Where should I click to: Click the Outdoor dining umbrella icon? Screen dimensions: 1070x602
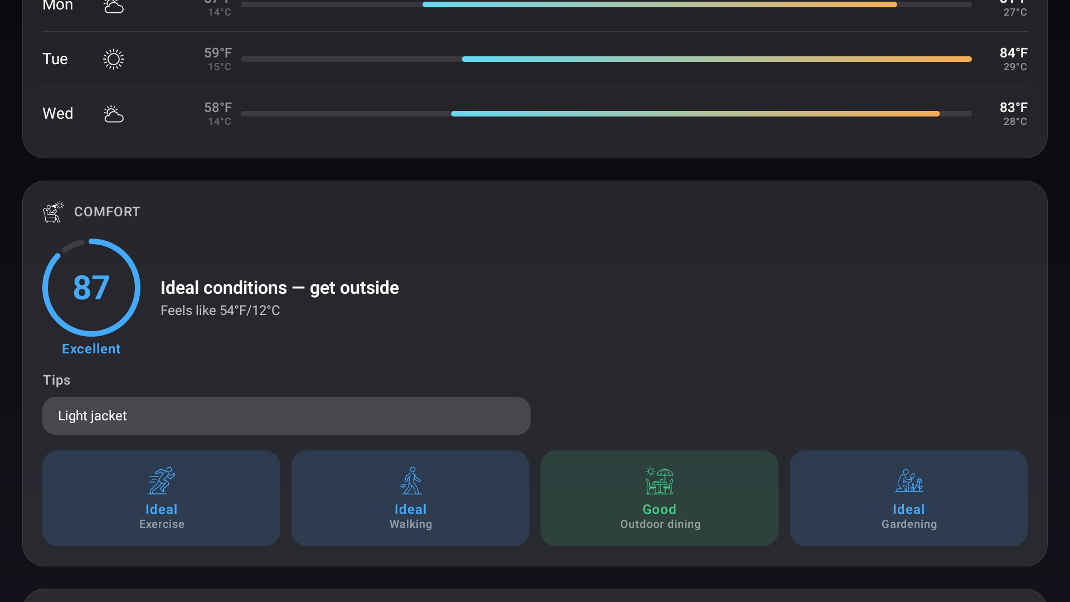(x=659, y=480)
